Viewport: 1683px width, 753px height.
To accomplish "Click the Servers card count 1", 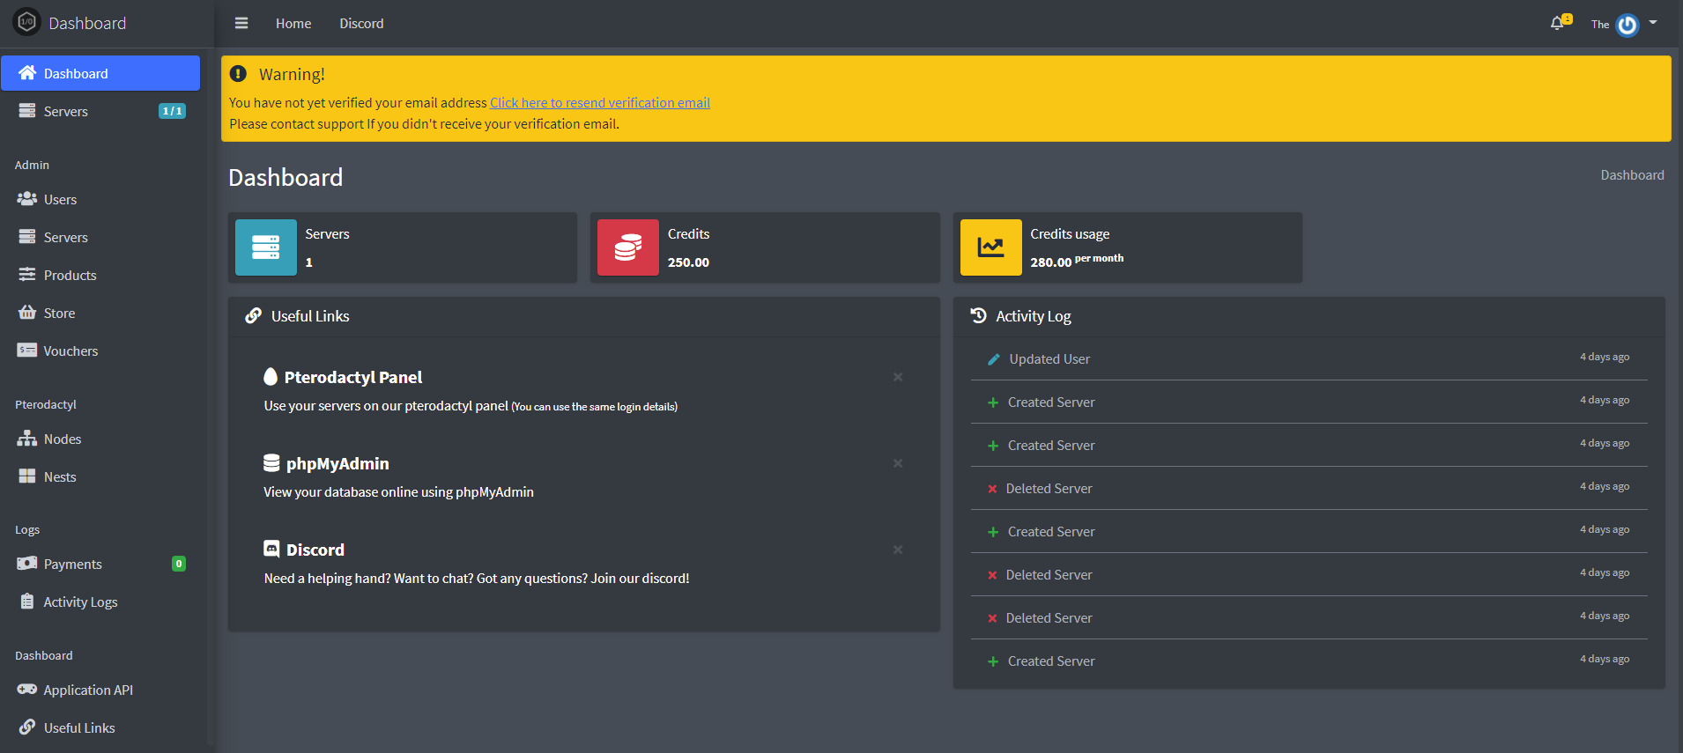I will pos(309,262).
